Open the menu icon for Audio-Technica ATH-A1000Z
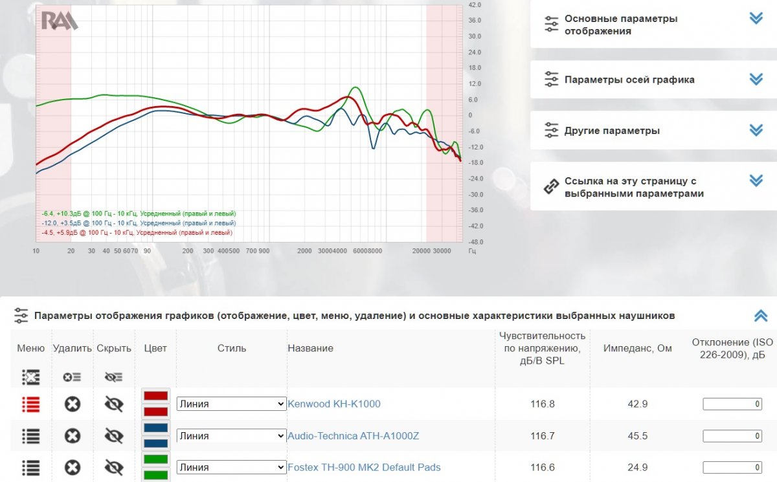This screenshot has height=482, width=777. (x=30, y=436)
